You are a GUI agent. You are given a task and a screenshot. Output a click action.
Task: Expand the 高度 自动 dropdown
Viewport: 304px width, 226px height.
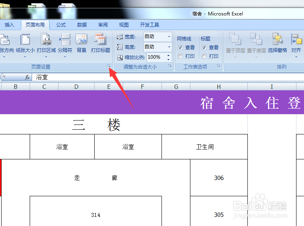169,47
